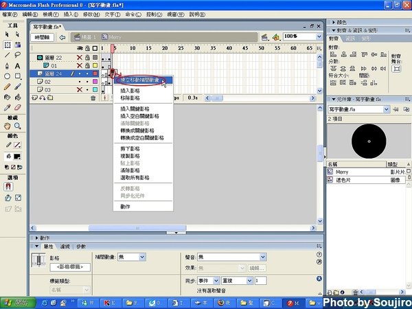
Task: Click the stroke color swatch
Action: (x=17, y=145)
